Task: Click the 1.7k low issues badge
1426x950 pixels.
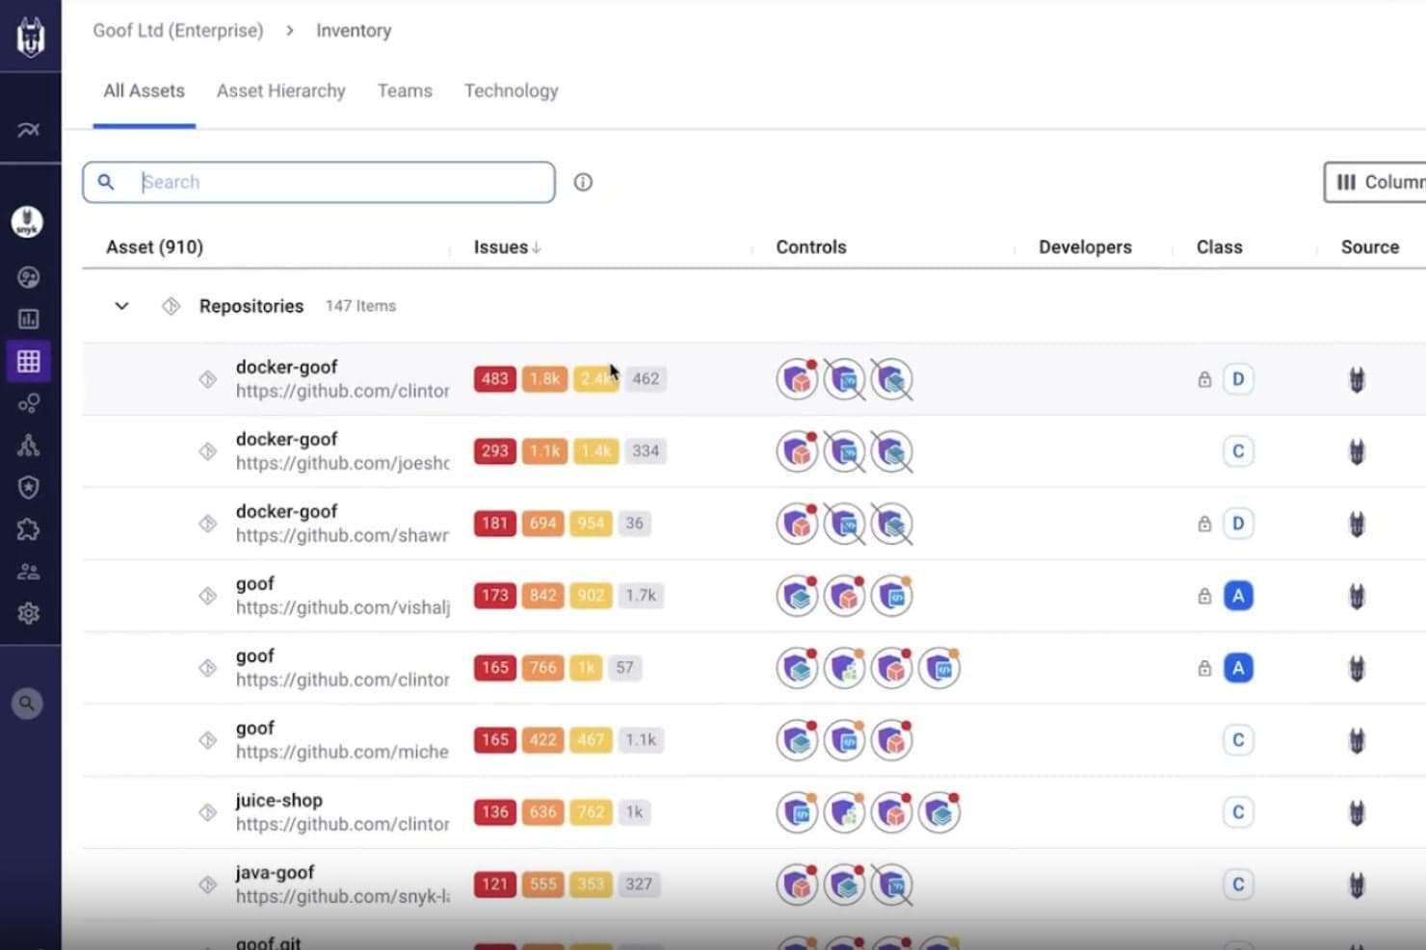Action: pos(641,596)
